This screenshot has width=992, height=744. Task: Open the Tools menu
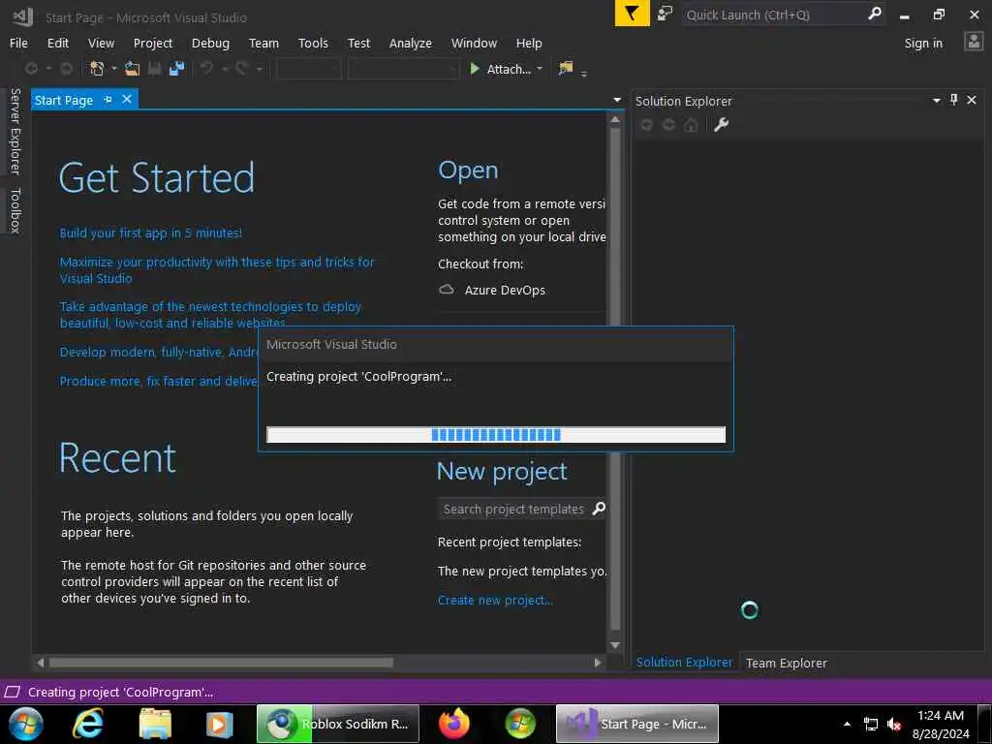click(x=313, y=43)
